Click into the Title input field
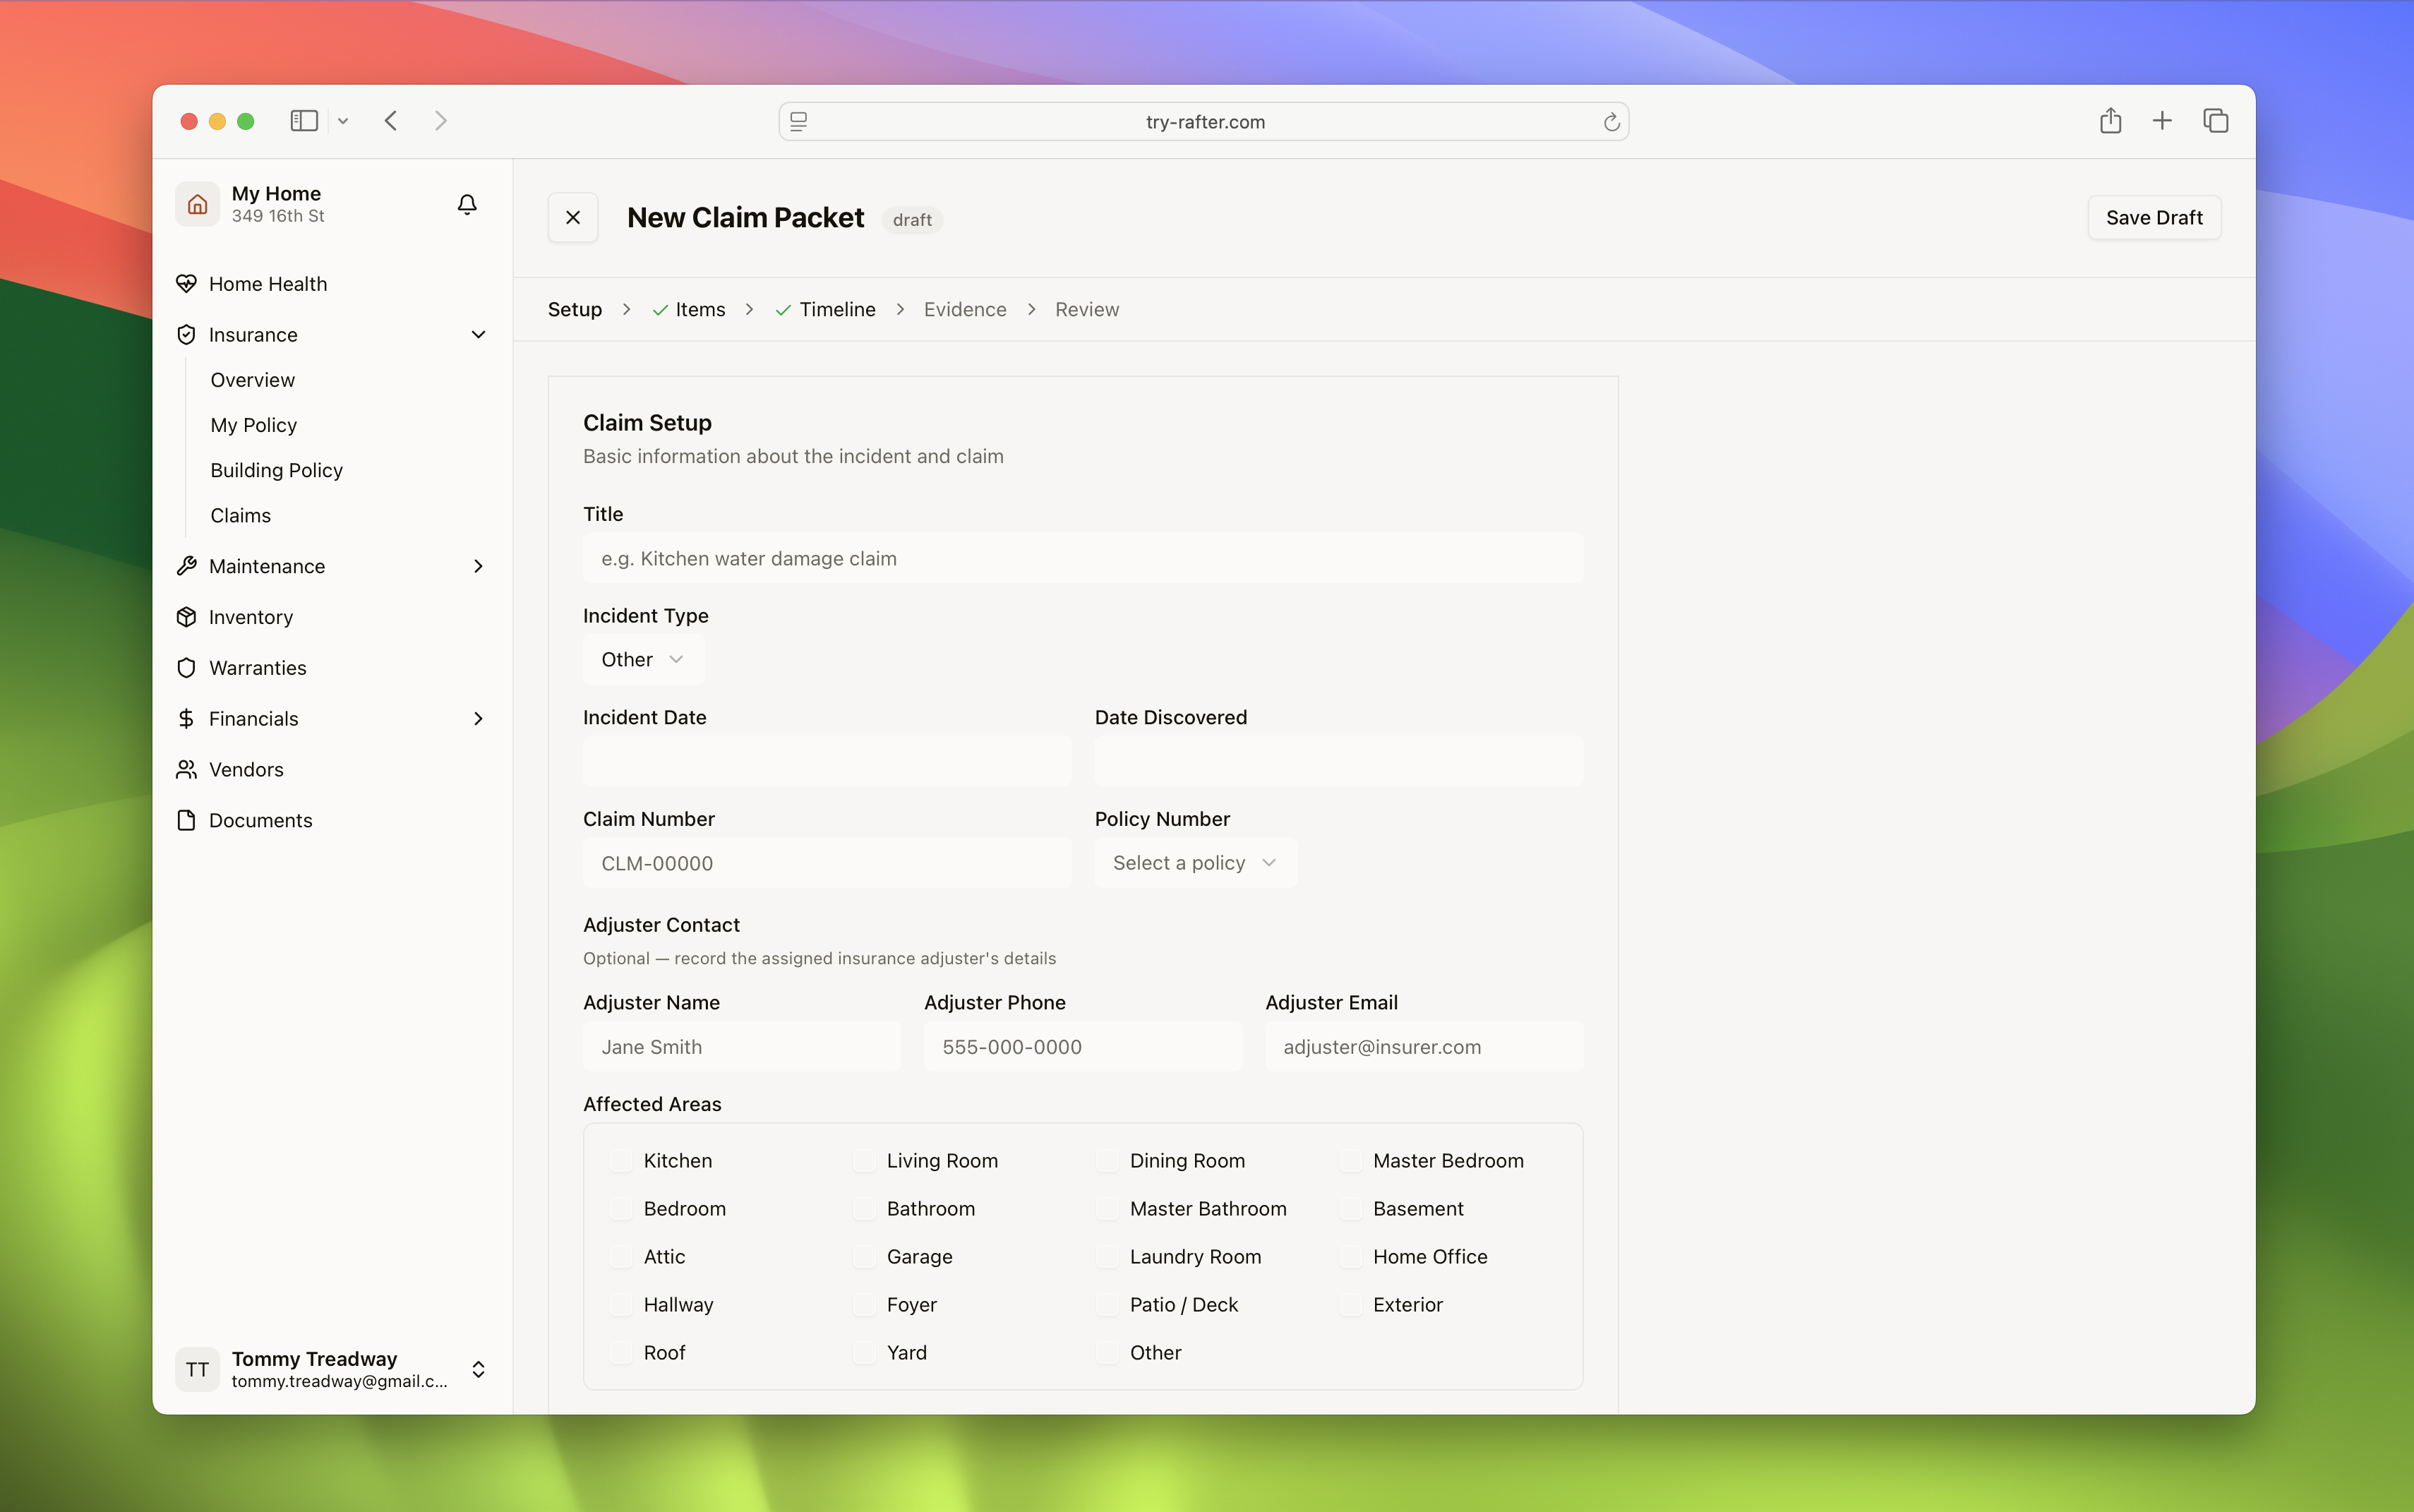Screen dimensions: 2414x1512 (1082, 558)
